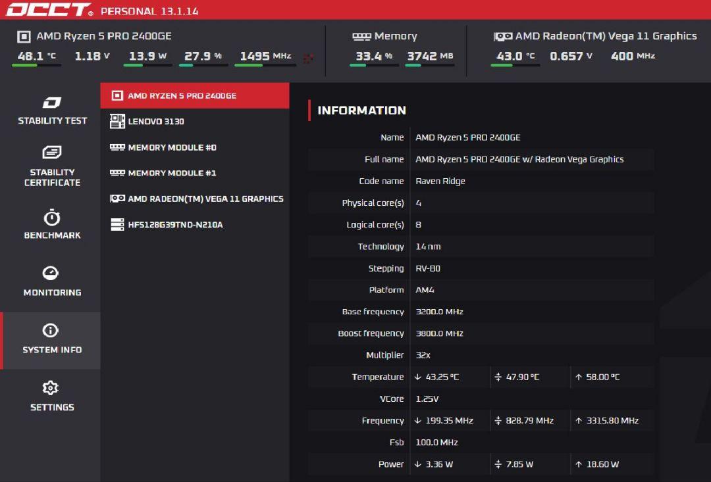Click the OCCT logo
This screenshot has height=482, width=711.
[49, 9]
